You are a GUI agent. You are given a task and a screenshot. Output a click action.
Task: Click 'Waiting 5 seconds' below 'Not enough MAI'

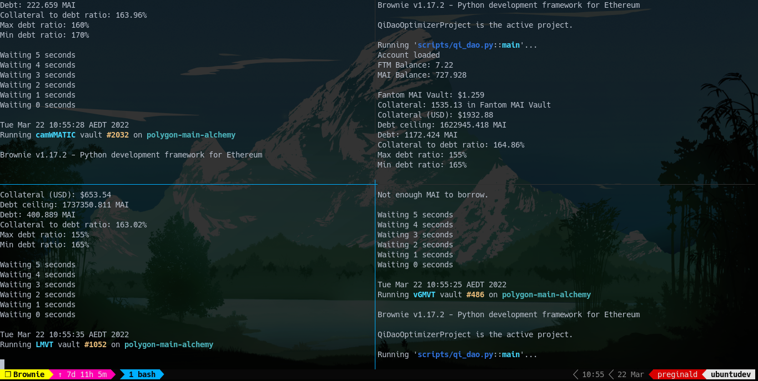(x=415, y=215)
